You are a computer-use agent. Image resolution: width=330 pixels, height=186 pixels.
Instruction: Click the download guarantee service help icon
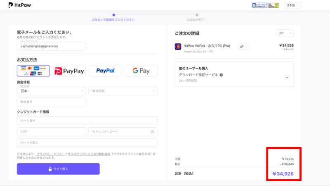pos(221,75)
